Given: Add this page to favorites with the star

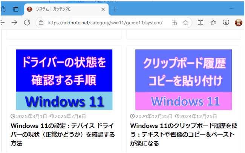Looking at the screenshot, I should 185,23.
